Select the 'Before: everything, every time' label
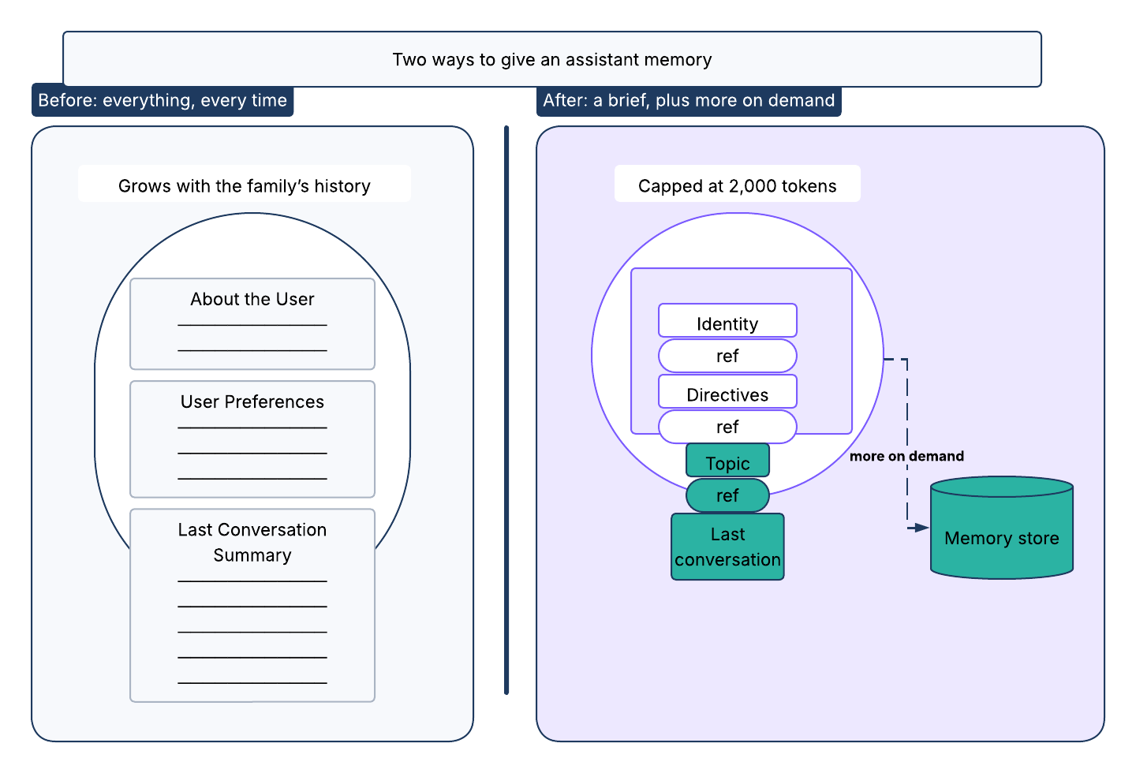Viewport: 1136px width, 773px height. (x=163, y=100)
